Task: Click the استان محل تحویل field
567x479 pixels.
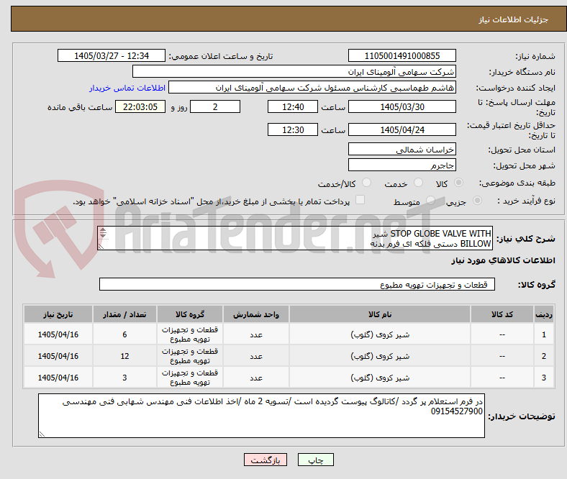Action: [402, 150]
